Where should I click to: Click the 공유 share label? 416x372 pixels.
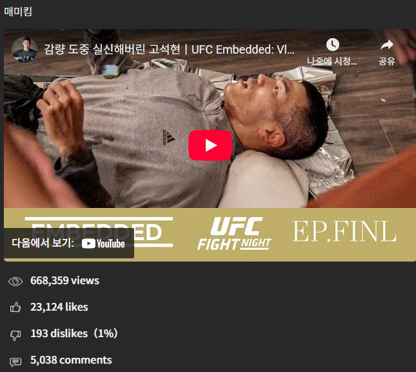click(386, 61)
